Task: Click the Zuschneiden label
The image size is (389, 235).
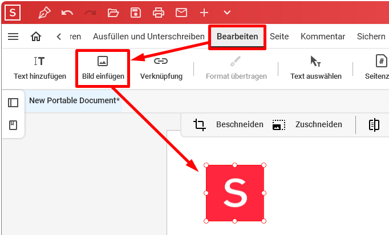Action: tap(318, 124)
